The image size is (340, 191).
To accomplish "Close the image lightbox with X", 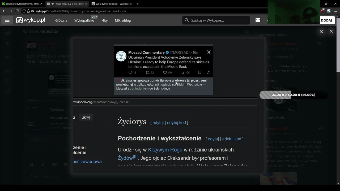I will (331, 31).
